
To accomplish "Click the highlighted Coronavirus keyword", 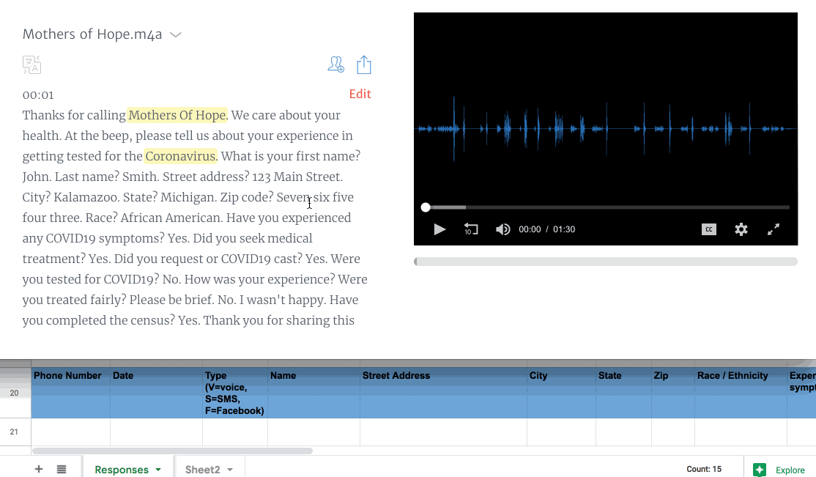I will pos(181,156).
